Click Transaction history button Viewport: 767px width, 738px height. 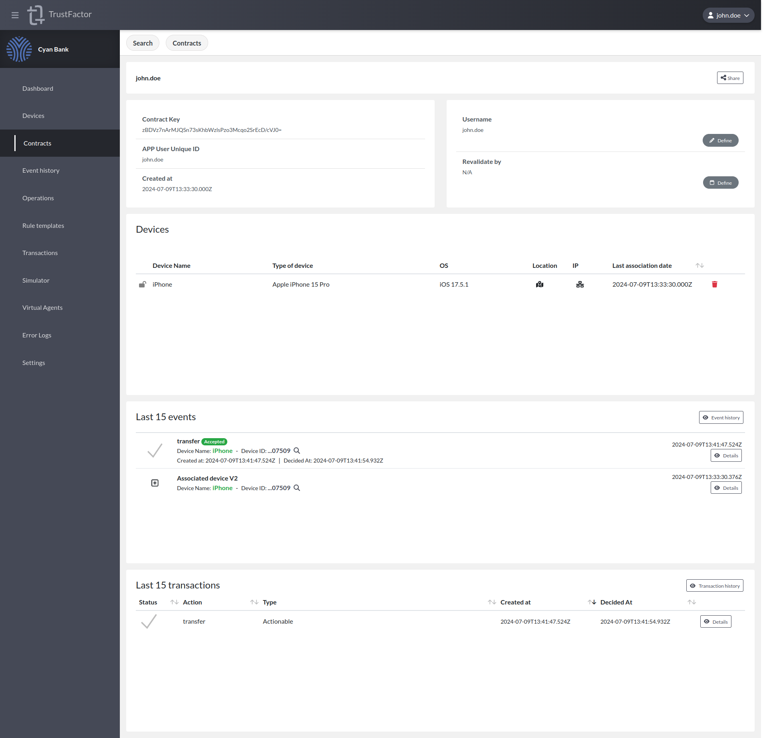click(x=715, y=585)
